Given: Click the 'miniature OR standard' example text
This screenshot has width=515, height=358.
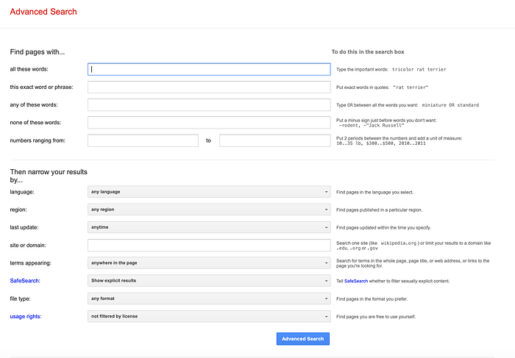Looking at the screenshot, I should [450, 105].
